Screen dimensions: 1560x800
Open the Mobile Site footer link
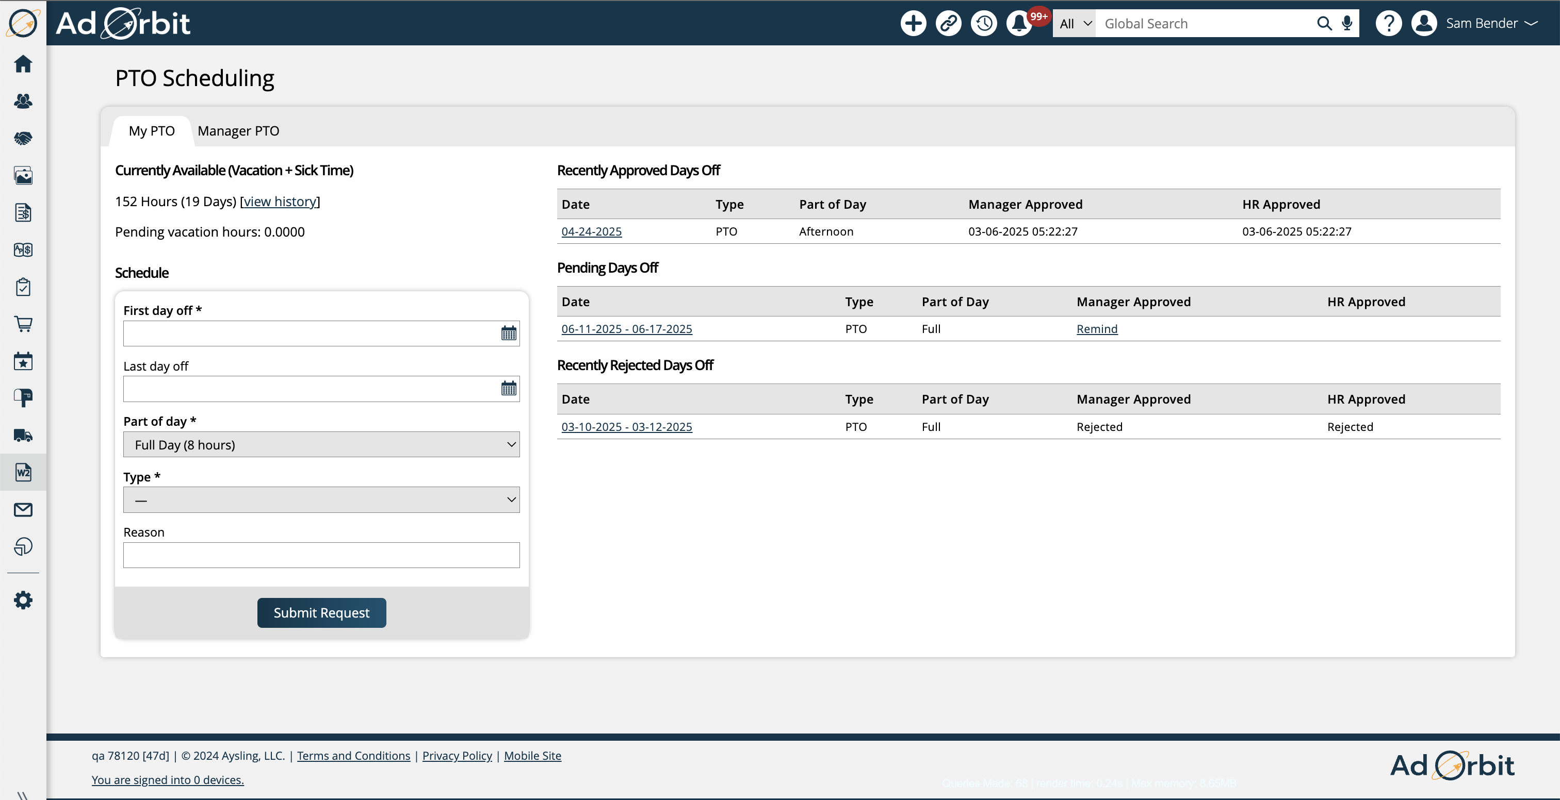point(532,755)
